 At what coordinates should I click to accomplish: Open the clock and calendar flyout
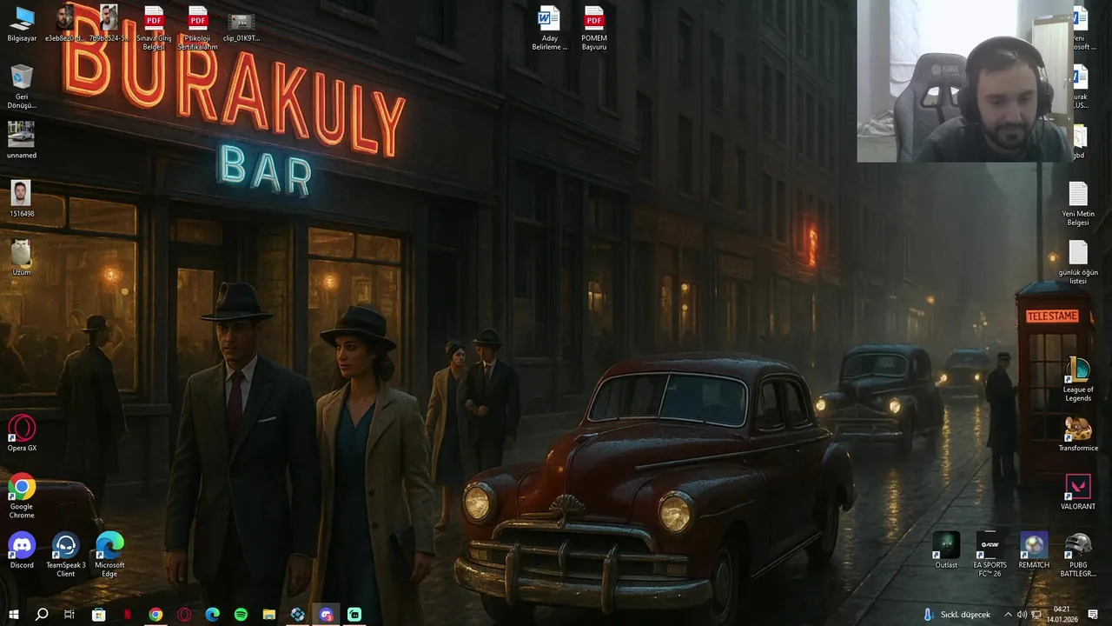[1062, 615]
